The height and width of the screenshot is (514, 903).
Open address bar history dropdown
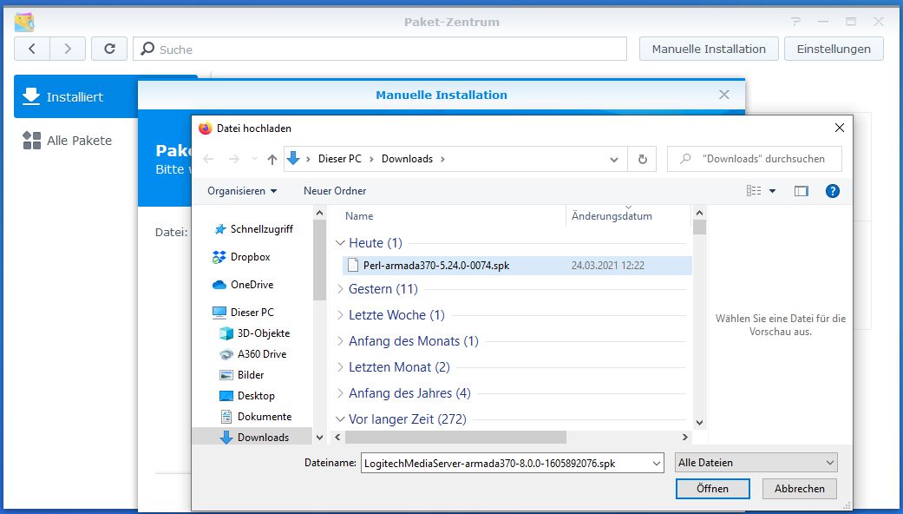[x=614, y=160]
